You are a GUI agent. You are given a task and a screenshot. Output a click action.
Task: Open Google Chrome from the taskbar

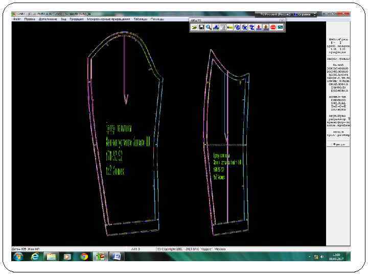[84, 257]
